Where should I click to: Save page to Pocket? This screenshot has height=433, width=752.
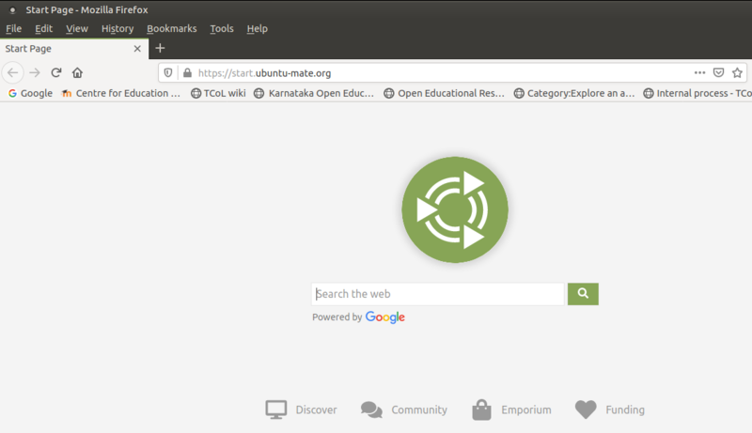pyautogui.click(x=718, y=73)
